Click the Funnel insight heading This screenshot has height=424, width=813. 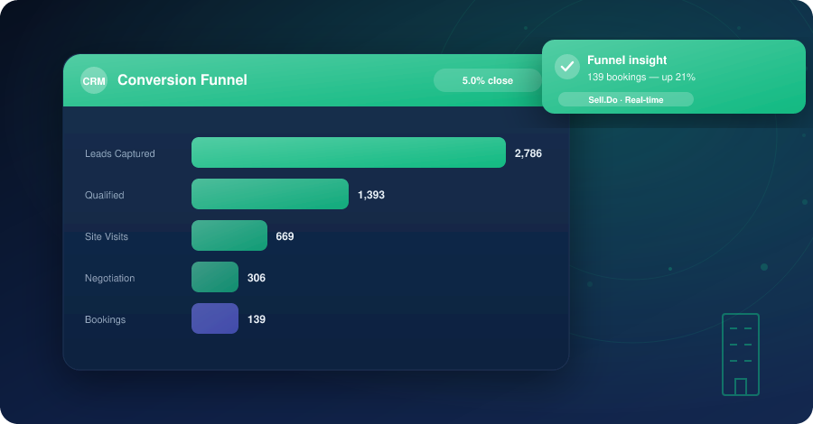click(x=627, y=60)
